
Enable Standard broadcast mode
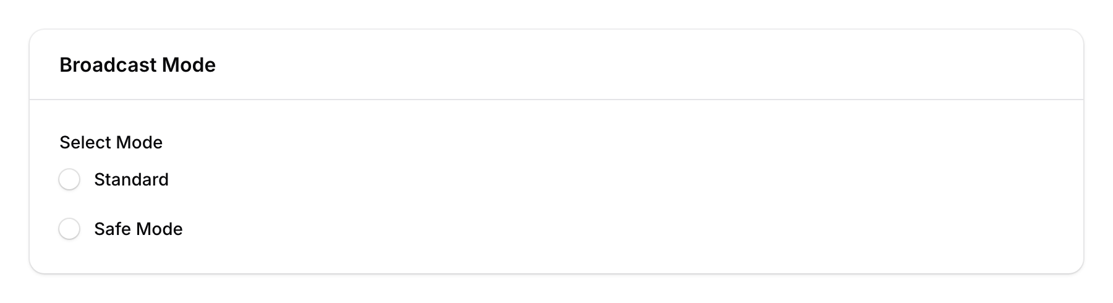click(x=69, y=180)
